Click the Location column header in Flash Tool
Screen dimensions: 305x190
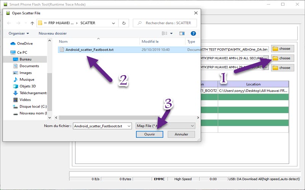tap(253, 84)
